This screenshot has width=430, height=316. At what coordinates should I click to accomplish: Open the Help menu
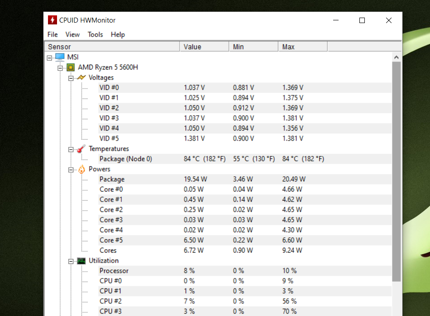(x=118, y=34)
